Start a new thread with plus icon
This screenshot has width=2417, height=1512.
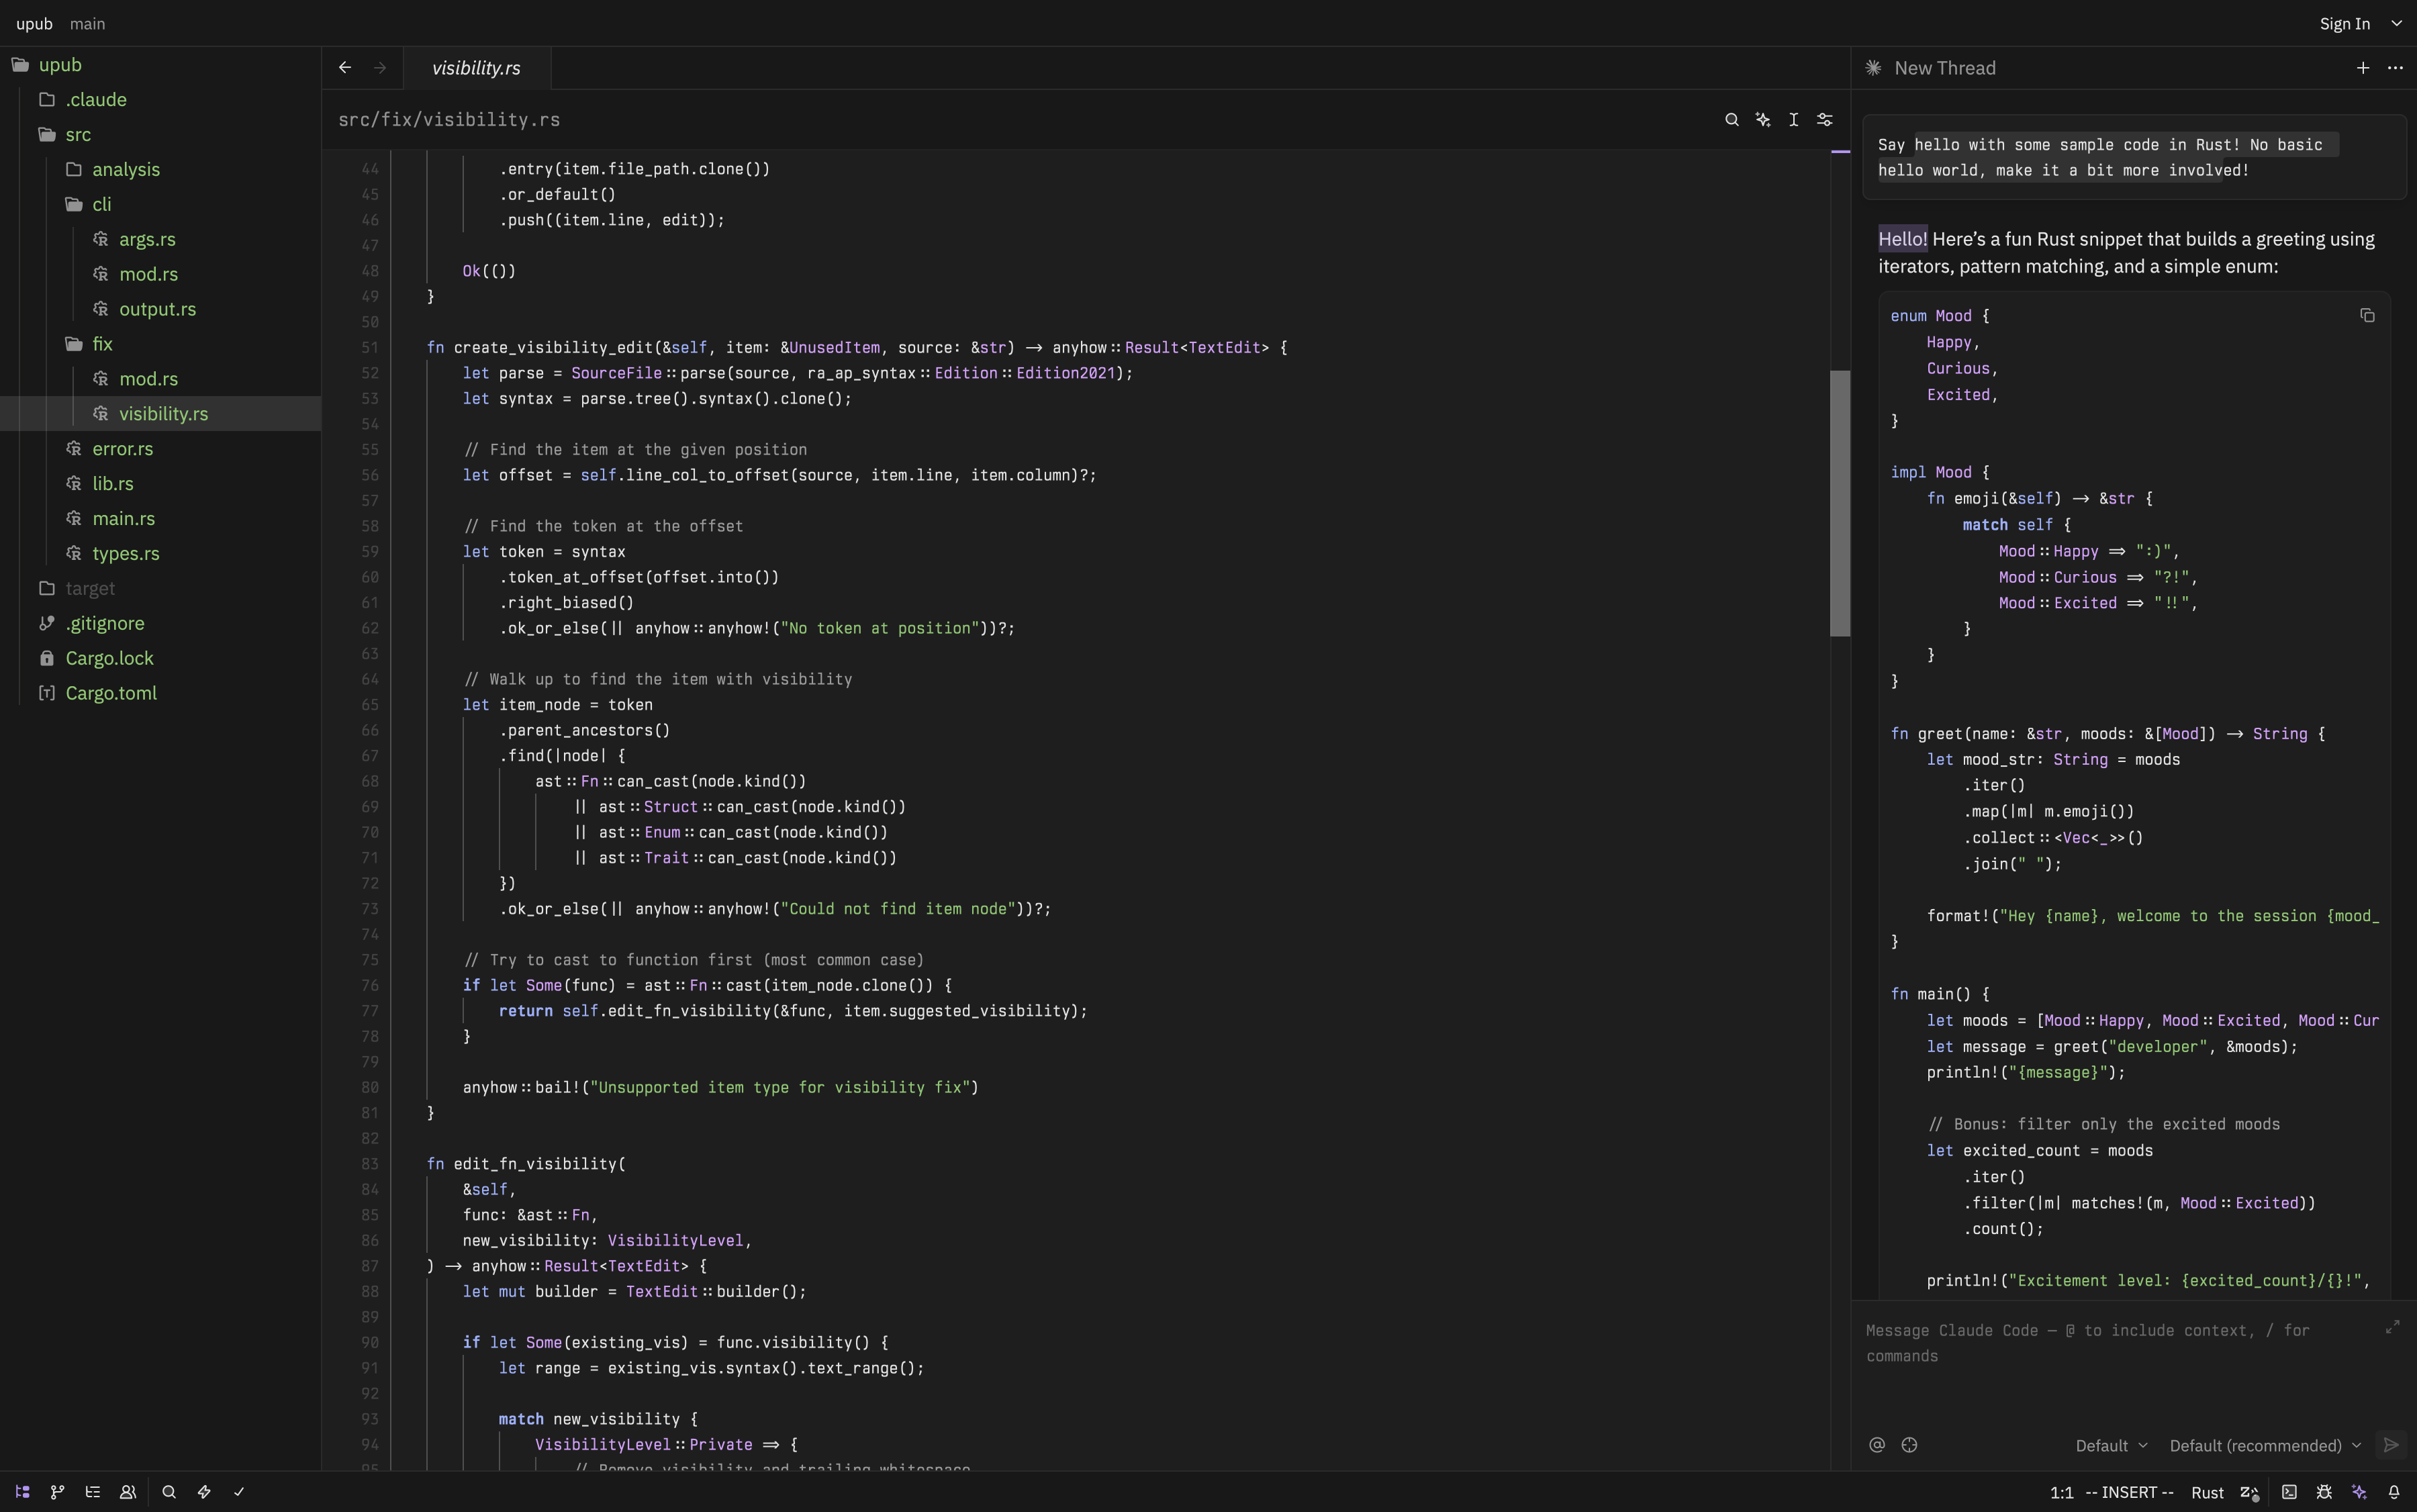(x=2363, y=68)
